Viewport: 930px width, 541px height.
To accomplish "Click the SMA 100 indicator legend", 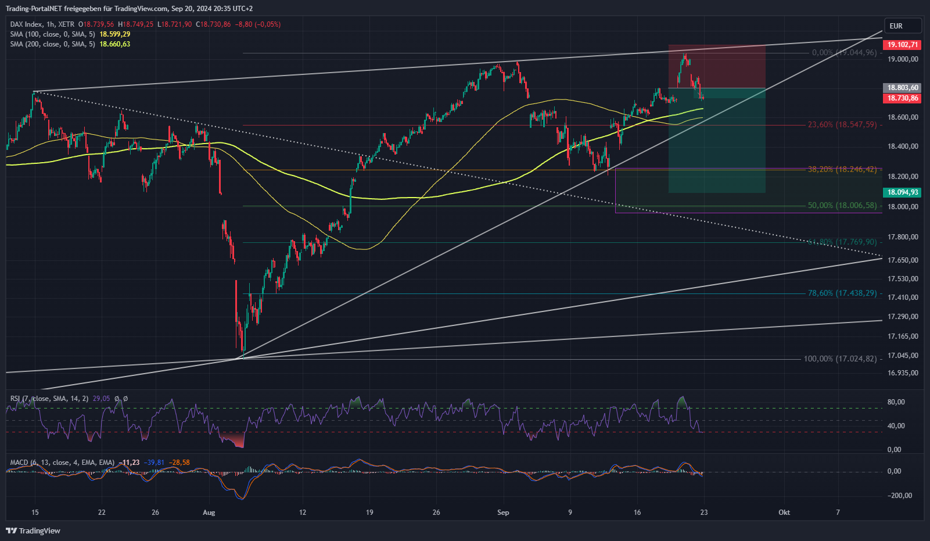I will pyautogui.click(x=52, y=34).
